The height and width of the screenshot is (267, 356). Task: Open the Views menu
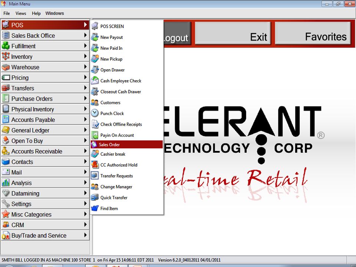pos(21,13)
